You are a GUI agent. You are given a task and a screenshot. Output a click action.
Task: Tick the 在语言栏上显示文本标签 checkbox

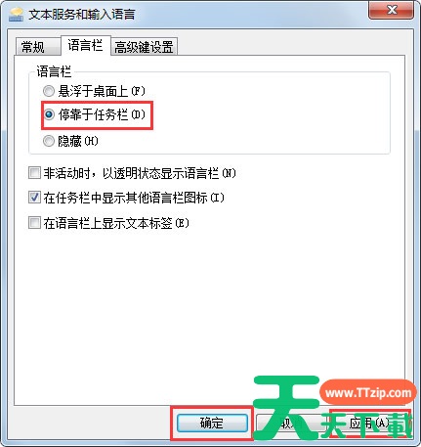point(34,223)
